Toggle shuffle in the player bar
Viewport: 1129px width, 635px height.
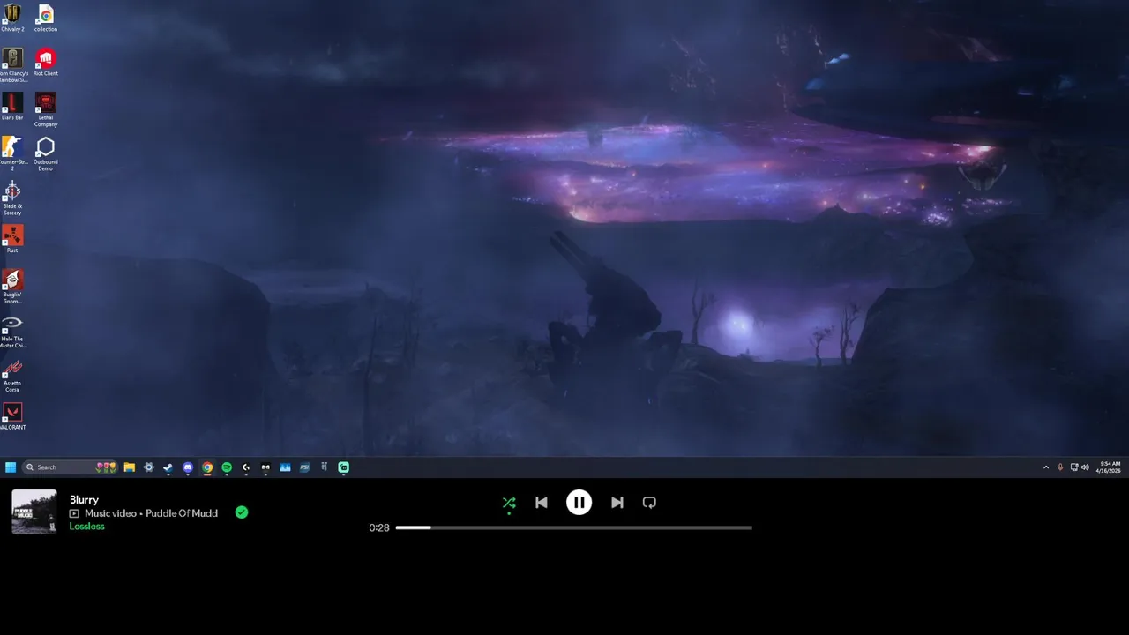pyautogui.click(x=509, y=503)
